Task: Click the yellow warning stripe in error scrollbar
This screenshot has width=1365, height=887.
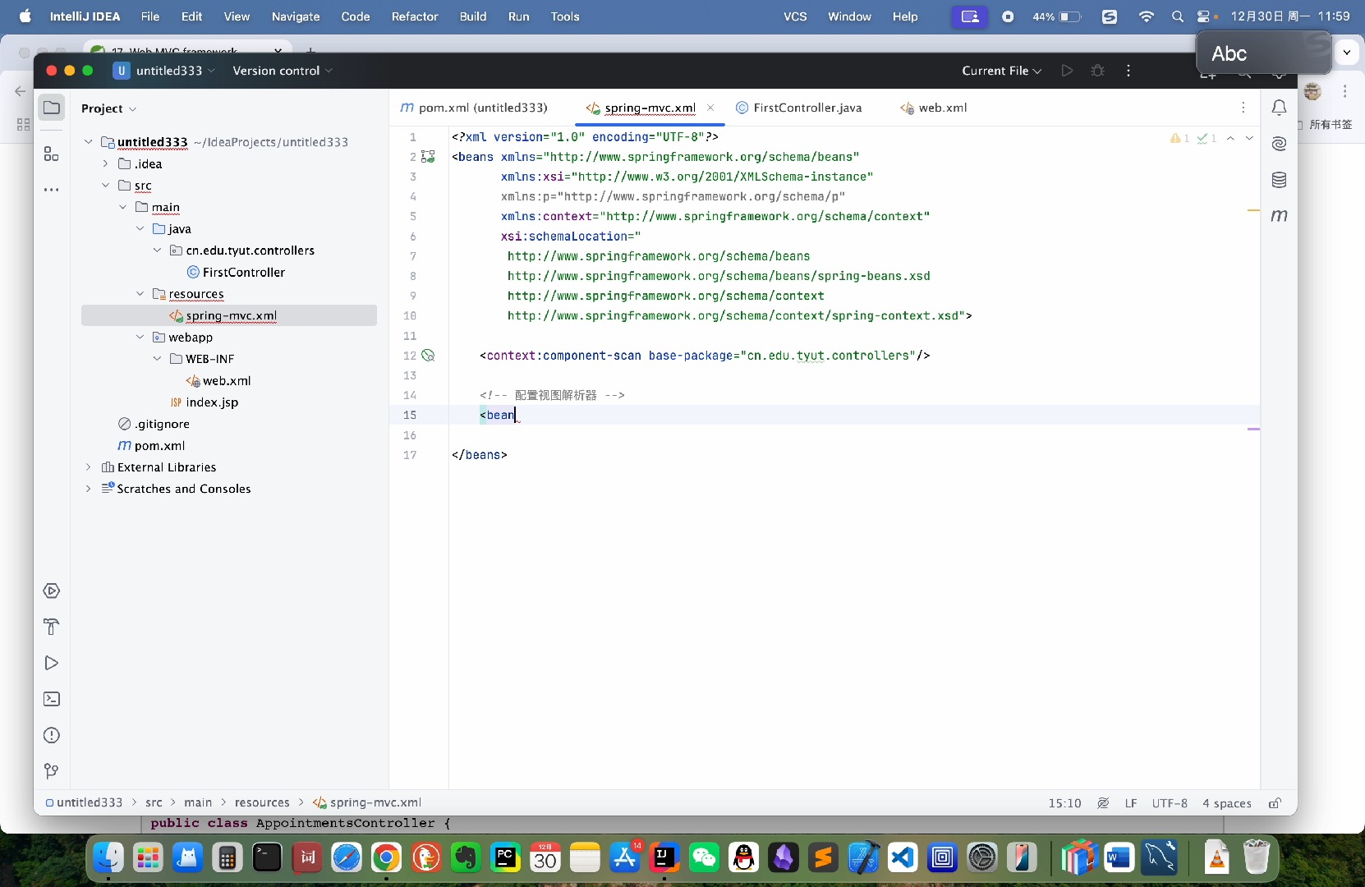Action: [x=1253, y=210]
